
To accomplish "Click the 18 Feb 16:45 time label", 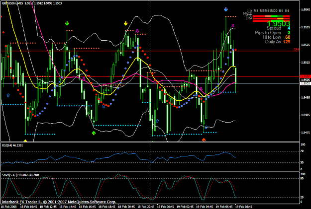I will click(x=87, y=207).
